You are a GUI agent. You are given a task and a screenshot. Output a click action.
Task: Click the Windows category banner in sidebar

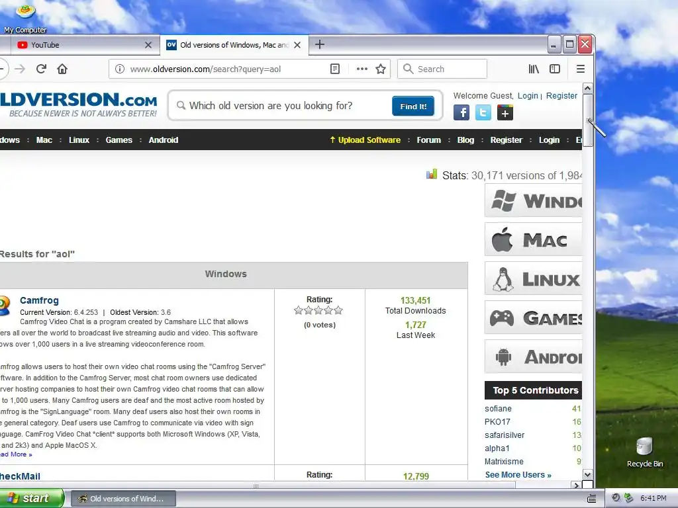(x=533, y=200)
